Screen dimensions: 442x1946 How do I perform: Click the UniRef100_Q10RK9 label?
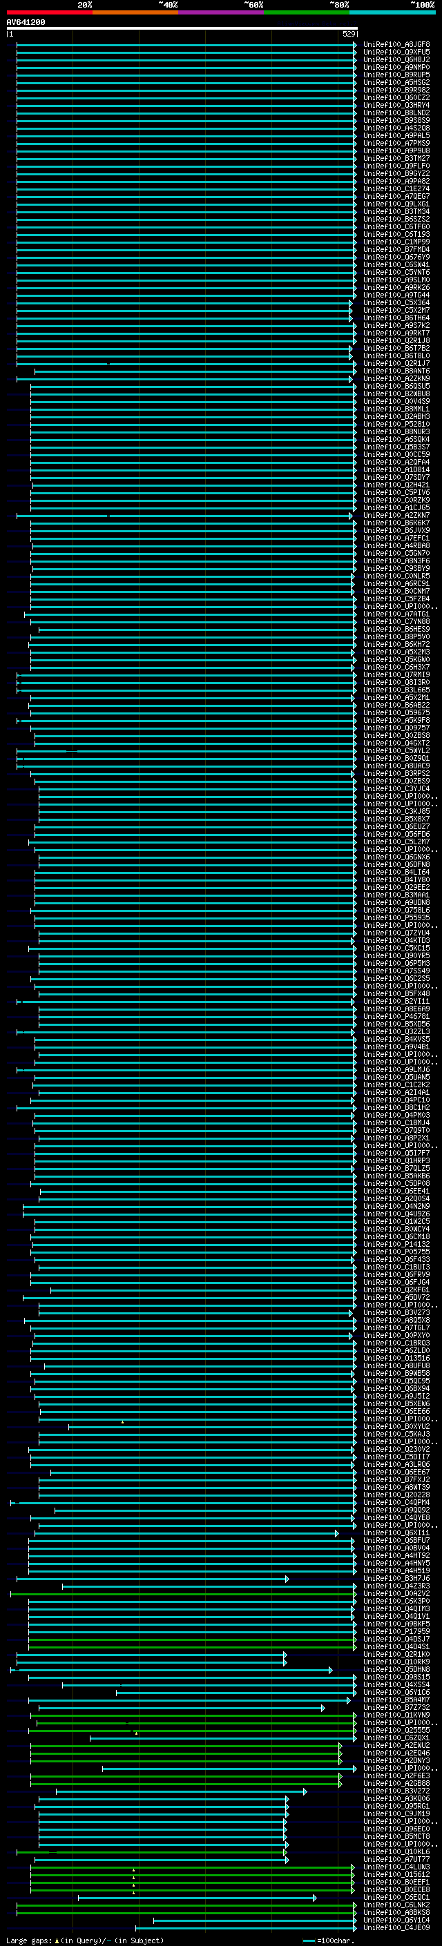pos(396,1662)
